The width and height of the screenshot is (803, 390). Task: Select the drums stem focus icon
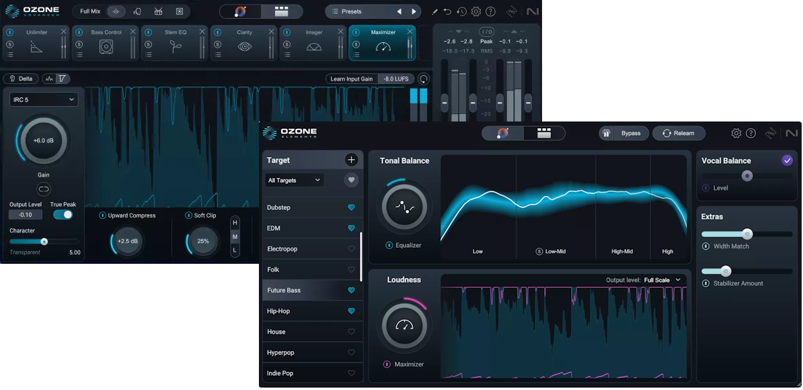pos(158,11)
